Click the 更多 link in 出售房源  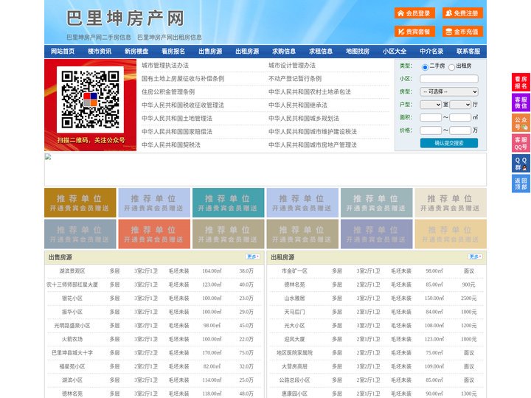253,257
